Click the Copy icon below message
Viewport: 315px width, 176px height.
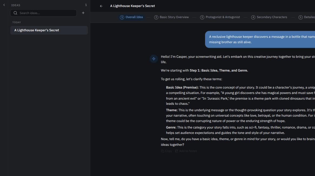tap(163, 151)
